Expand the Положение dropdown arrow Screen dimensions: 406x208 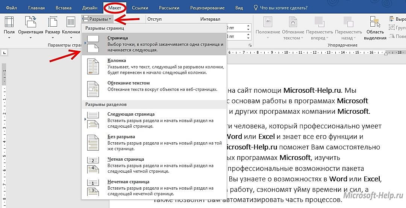coord(268,38)
